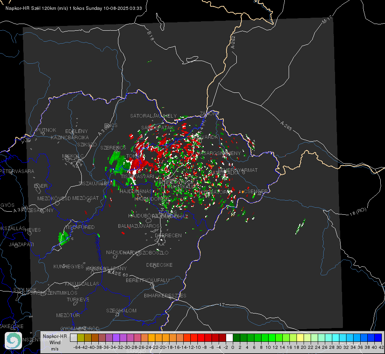Click the 18 (RO) road label
Screen dimensions: 385x354
click(358, 212)
